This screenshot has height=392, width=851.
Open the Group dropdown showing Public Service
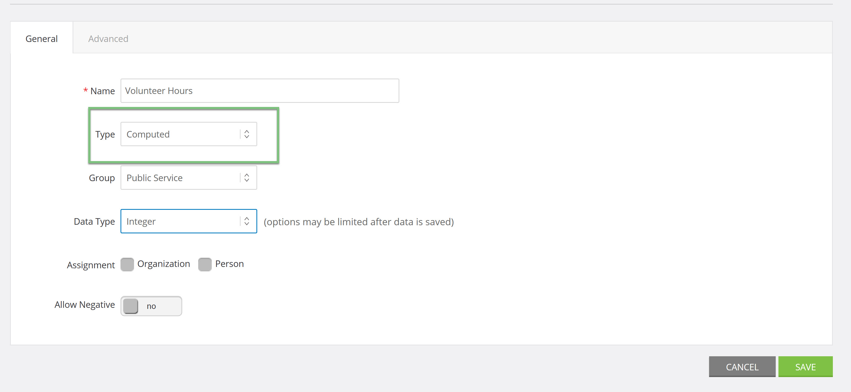click(x=189, y=178)
